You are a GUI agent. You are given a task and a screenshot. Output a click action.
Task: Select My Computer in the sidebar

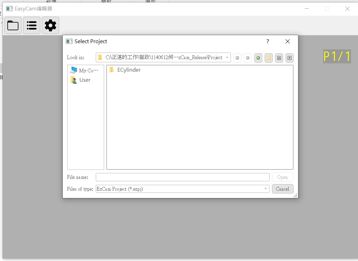point(85,70)
